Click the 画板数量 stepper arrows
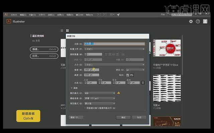Viewport: 214px width, 133px height. (x=85, y=54)
